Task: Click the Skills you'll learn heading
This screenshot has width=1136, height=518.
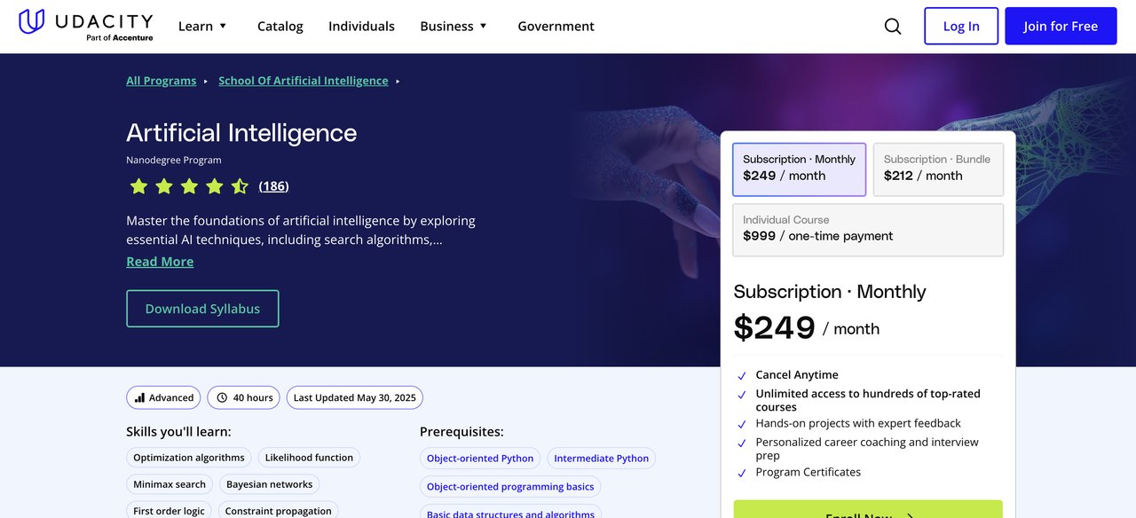Action: [178, 432]
